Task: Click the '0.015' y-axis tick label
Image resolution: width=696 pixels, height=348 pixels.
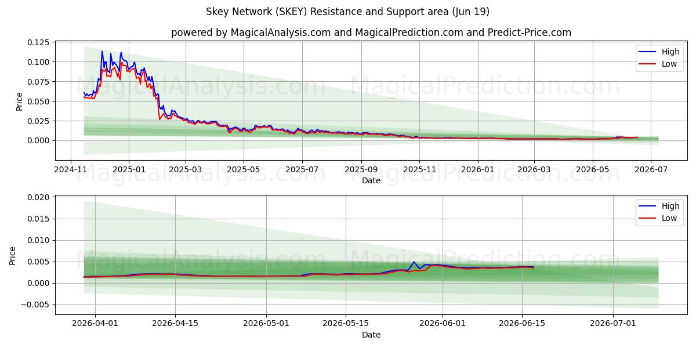Action: [39, 219]
